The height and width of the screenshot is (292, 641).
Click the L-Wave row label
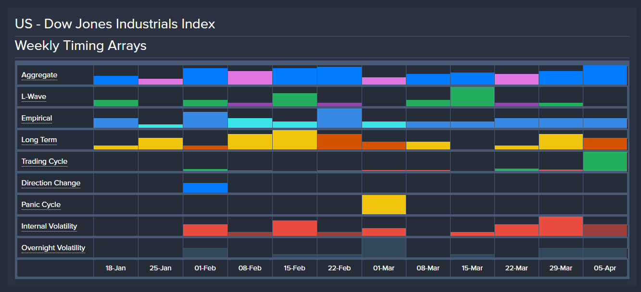[x=34, y=97]
